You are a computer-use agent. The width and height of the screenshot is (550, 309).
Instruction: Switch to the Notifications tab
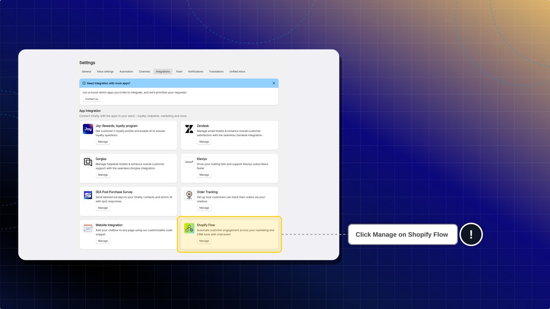[x=196, y=71]
